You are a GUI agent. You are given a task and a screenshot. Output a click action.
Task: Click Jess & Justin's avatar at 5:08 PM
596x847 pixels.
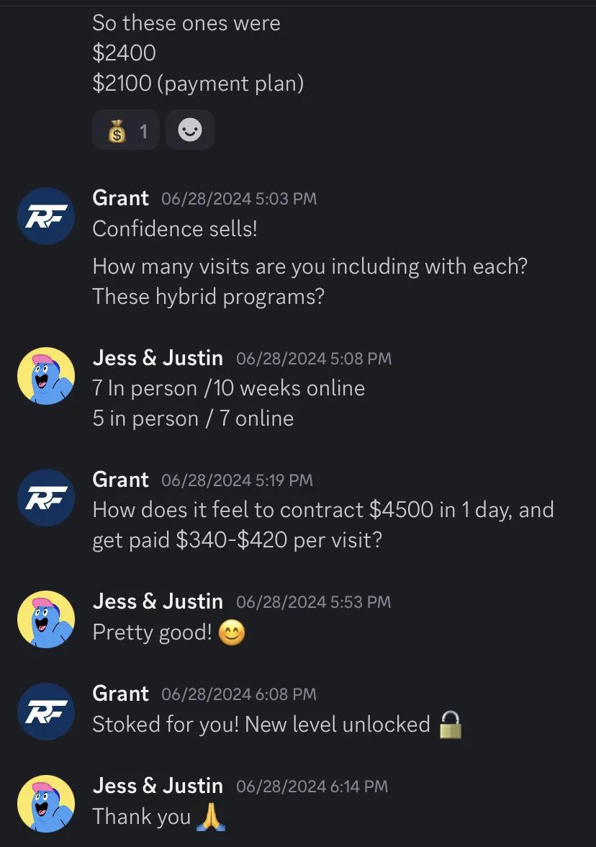tap(46, 376)
